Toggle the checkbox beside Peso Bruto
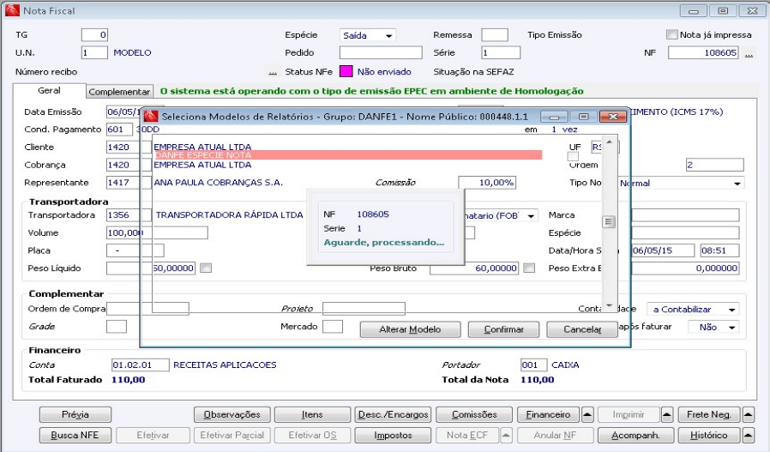The height and width of the screenshot is (452, 770). tap(529, 268)
